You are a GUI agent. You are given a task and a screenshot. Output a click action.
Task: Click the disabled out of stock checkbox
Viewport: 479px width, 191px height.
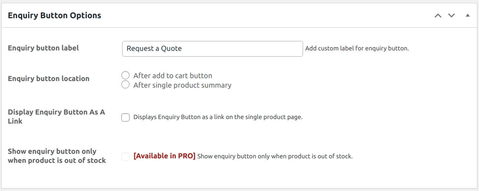125,157
